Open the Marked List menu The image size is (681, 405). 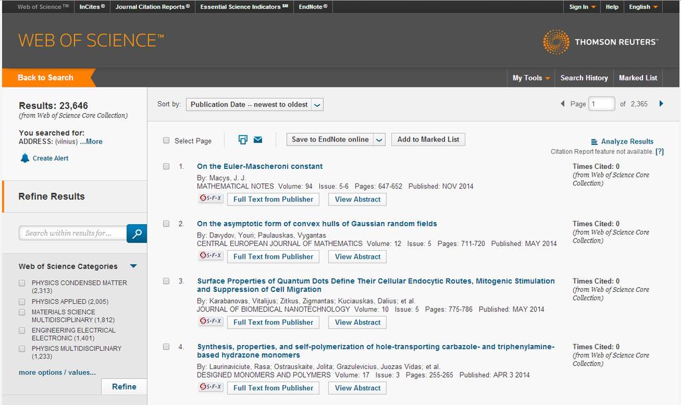(x=638, y=78)
